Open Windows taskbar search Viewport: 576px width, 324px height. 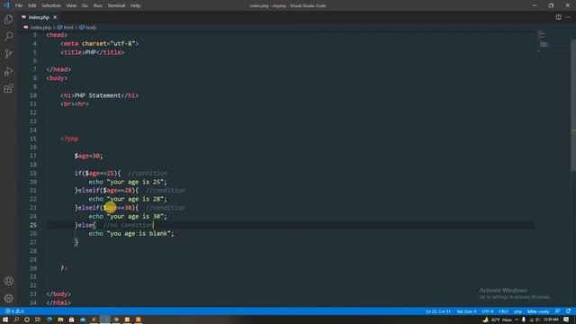[16, 319]
